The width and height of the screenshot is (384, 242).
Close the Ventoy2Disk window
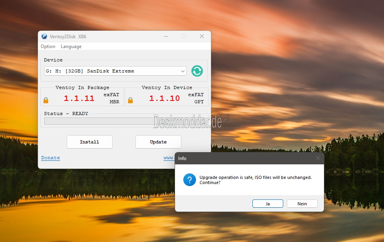point(202,36)
